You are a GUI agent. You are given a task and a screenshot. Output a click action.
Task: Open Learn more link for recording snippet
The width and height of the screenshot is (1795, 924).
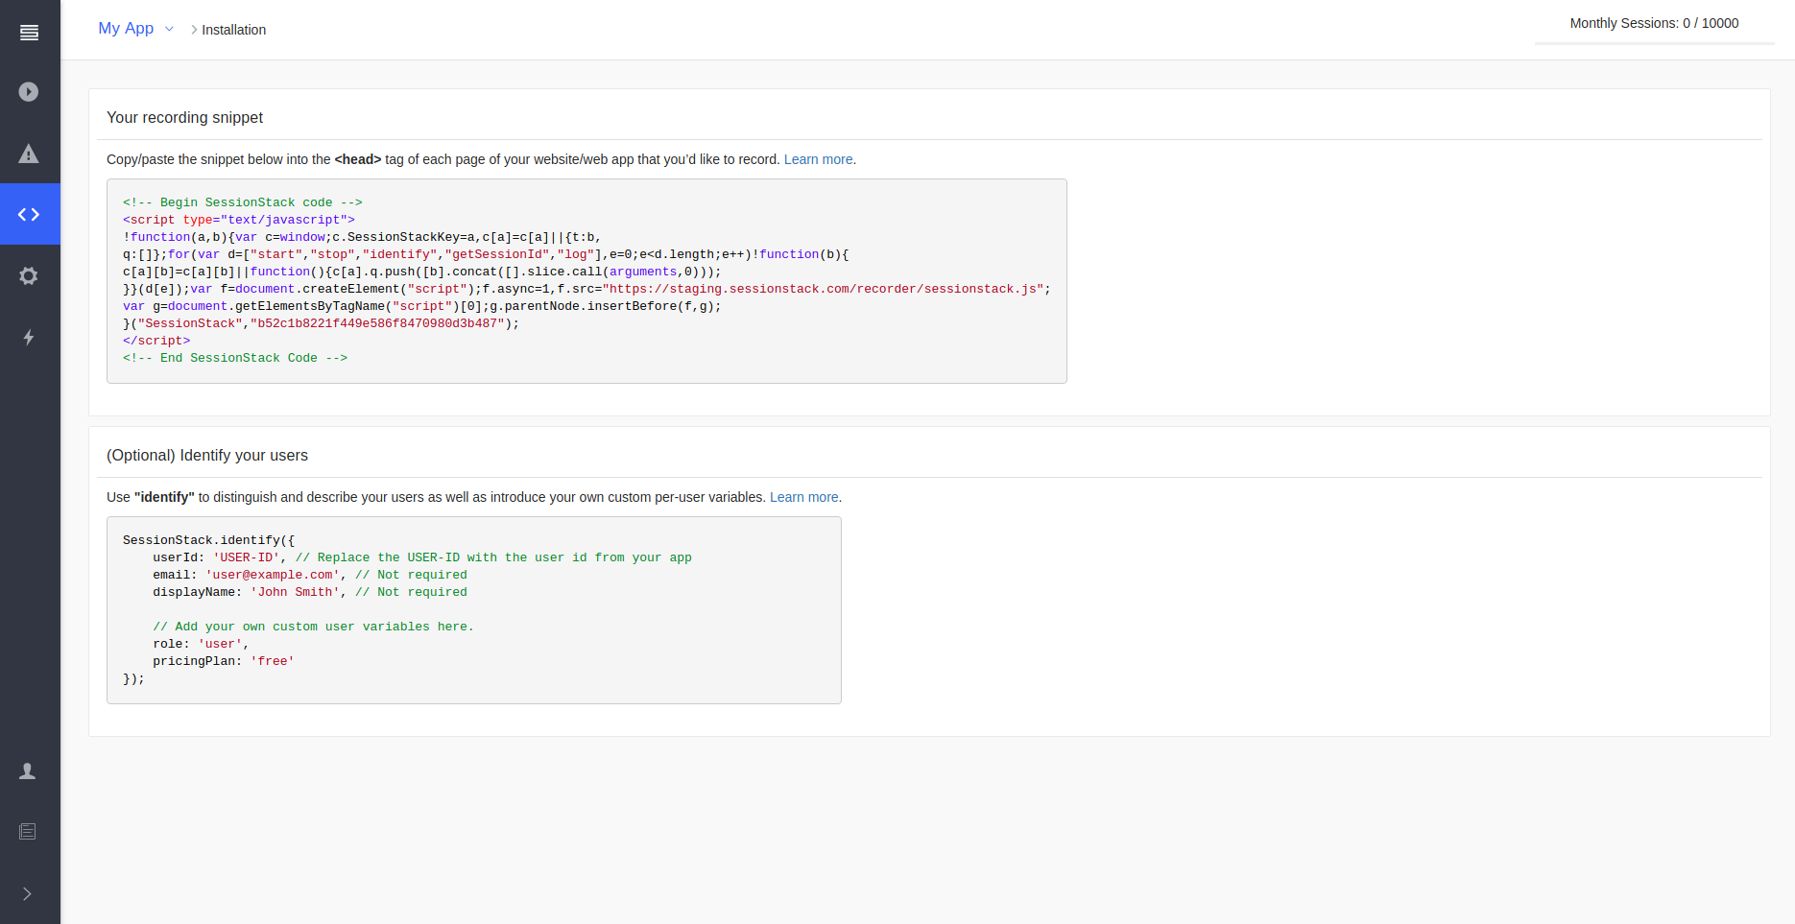coord(818,159)
